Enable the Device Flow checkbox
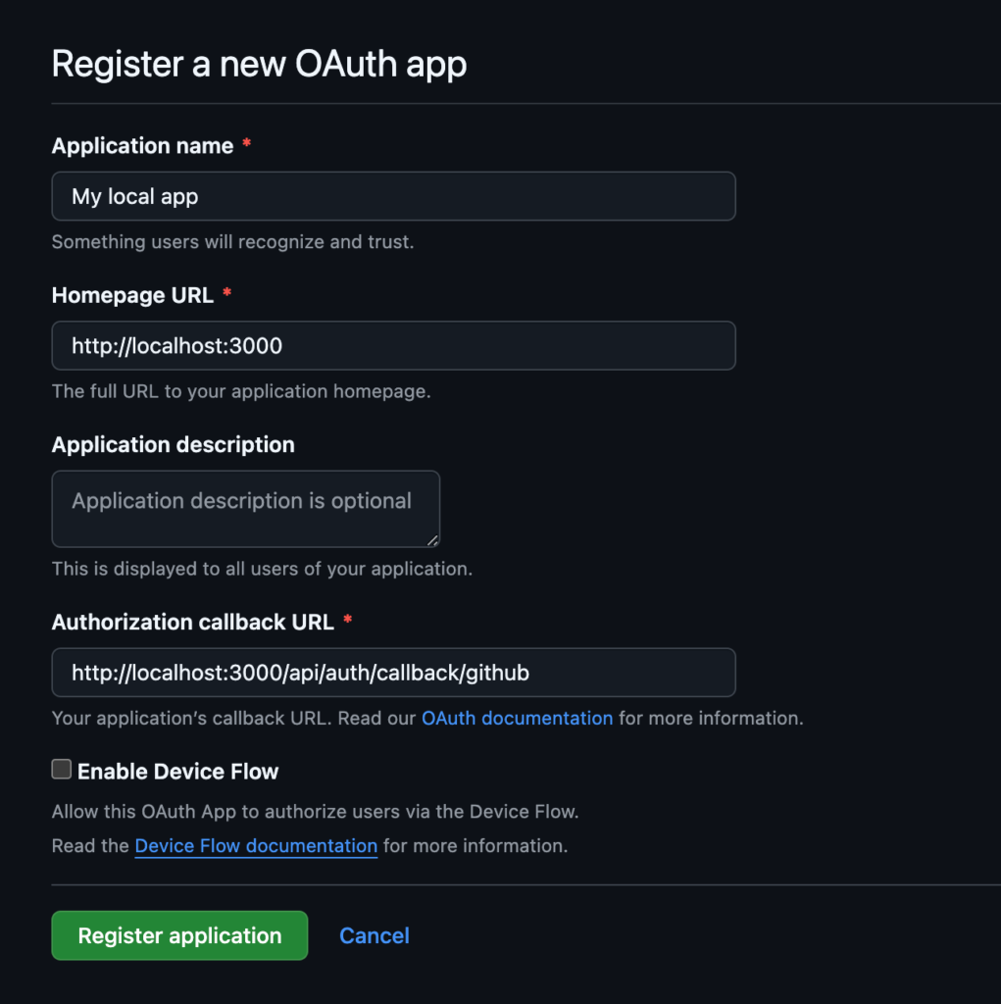1001x1004 pixels. [x=62, y=770]
